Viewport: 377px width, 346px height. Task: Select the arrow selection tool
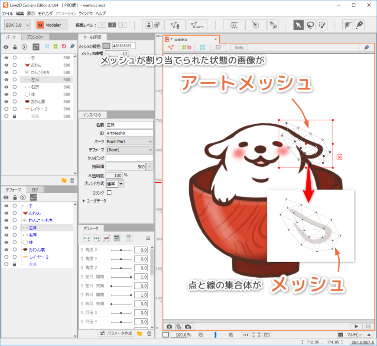tap(298, 25)
